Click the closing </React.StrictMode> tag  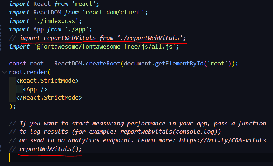pyautogui.click(x=49, y=98)
